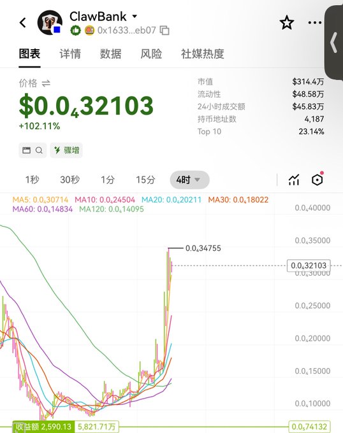Switch to the 社媒热度 tab

pyautogui.click(x=203, y=53)
